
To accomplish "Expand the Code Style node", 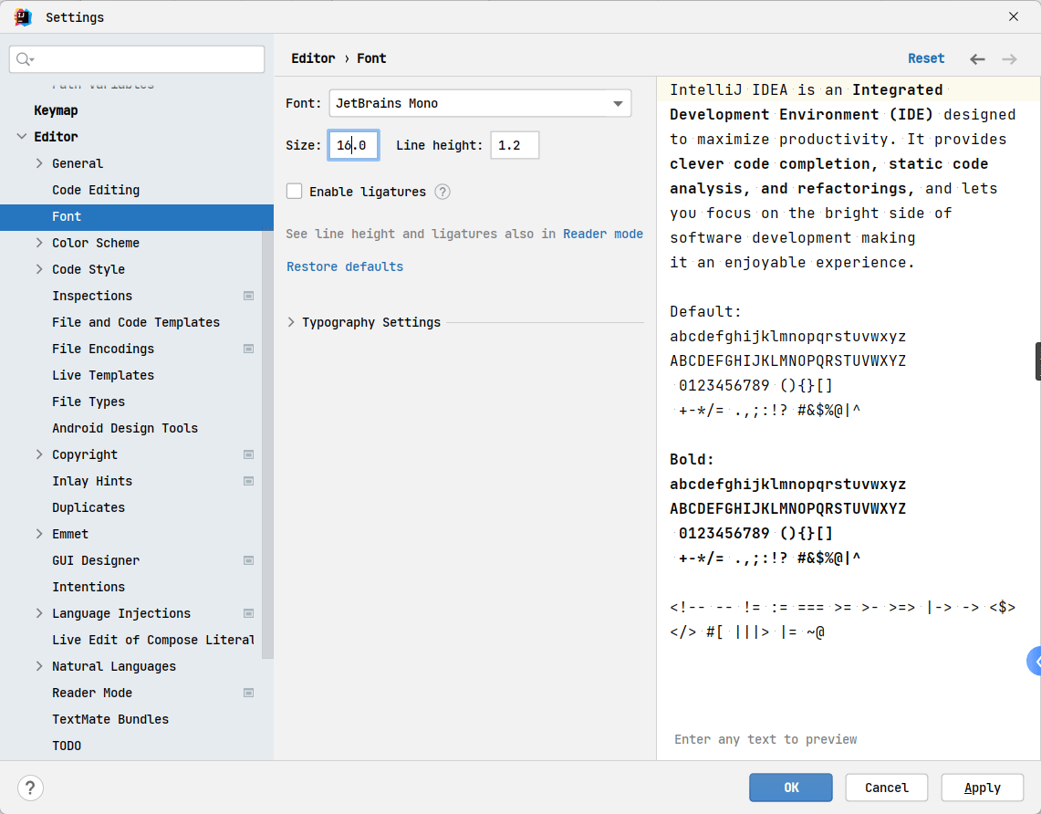I will tap(39, 269).
